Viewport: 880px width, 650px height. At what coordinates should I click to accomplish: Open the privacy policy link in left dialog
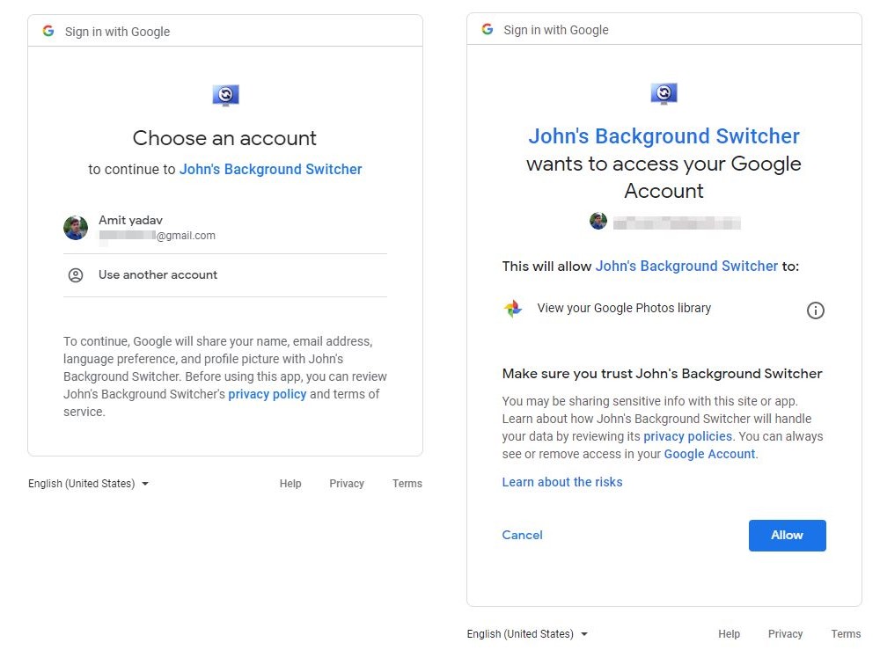pyautogui.click(x=268, y=394)
